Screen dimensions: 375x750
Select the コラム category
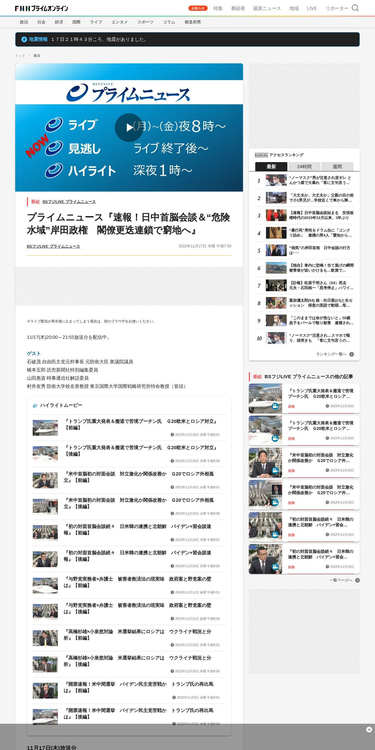tap(169, 22)
